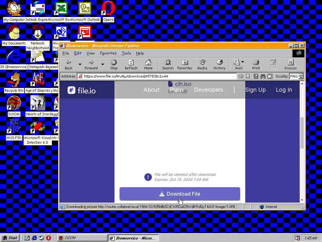Print the current page
Screen dimensions: 322x242
point(256,65)
